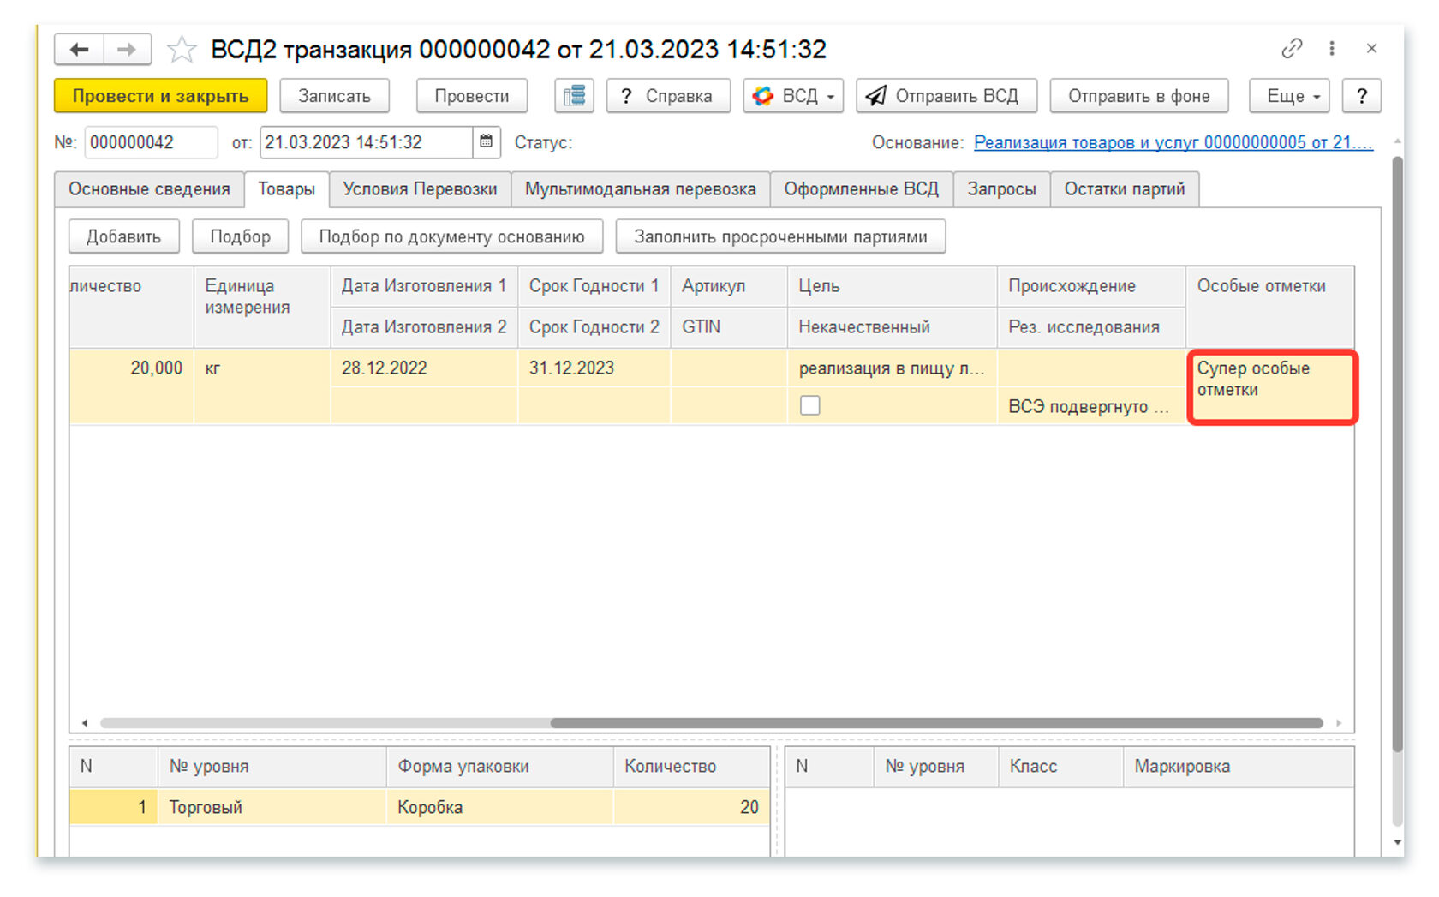Select packaging level cell Торговый
The height and width of the screenshot is (897, 1439).
272,807
